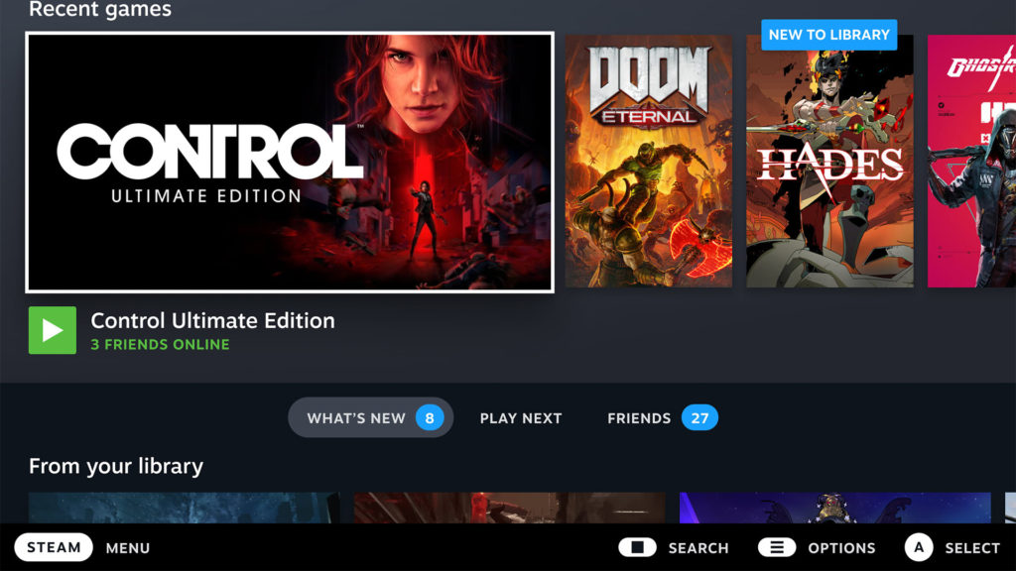Open the first blue library thumbnail
This screenshot has height=571, width=1016.
point(184,509)
